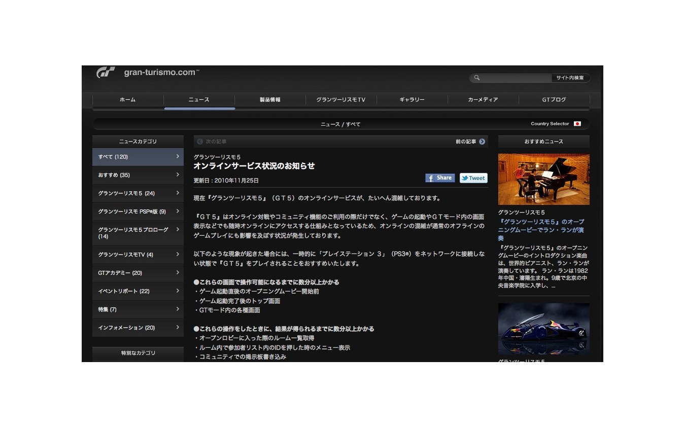Select the グランツーリスモ PSP版 (9) category
The height and width of the screenshot is (428, 685).
pos(138,211)
